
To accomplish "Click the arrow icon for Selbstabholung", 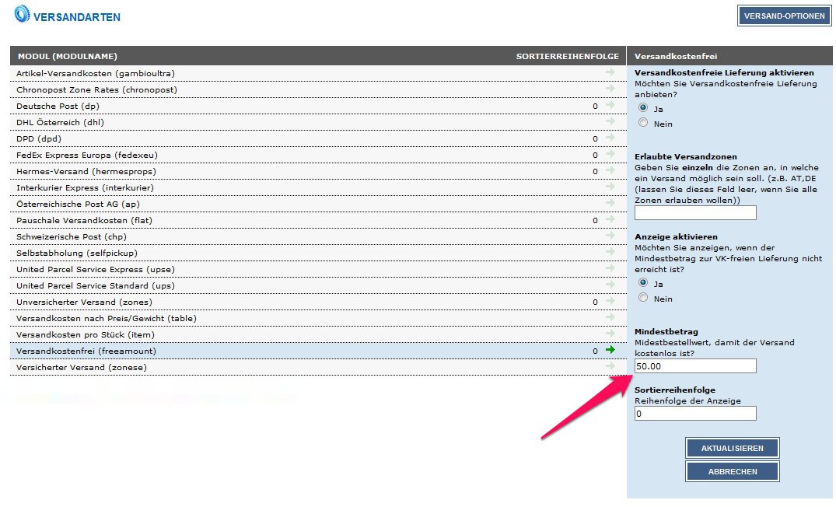I will coord(610,252).
